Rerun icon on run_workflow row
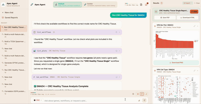The height and width of the screenshot is (104, 201). [x=116, y=77]
